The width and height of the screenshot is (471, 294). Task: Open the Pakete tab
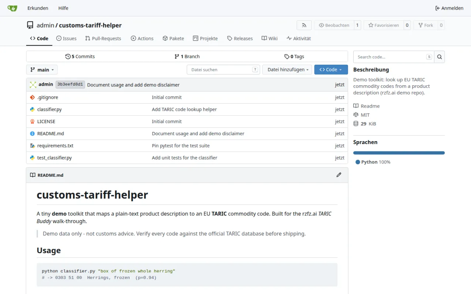pos(173,38)
